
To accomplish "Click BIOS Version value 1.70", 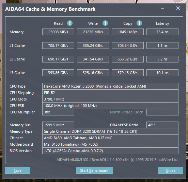I will [110, 151].
